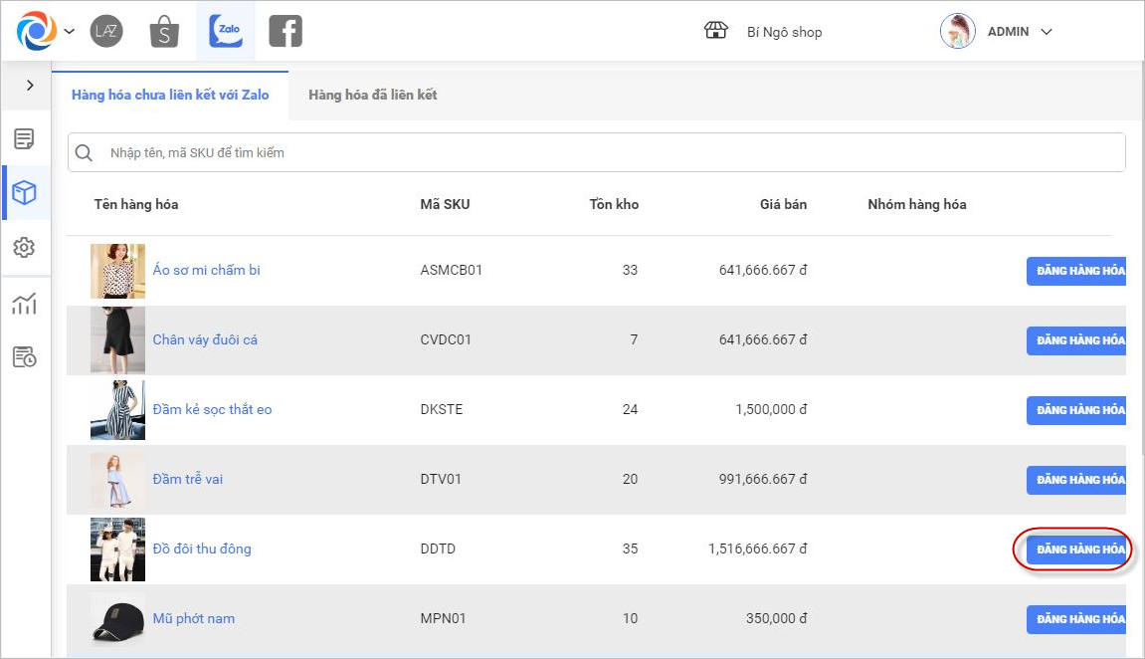This screenshot has width=1145, height=659.
Task: Switch to Hàng hóa đã liên kết tab
Action: [372, 96]
